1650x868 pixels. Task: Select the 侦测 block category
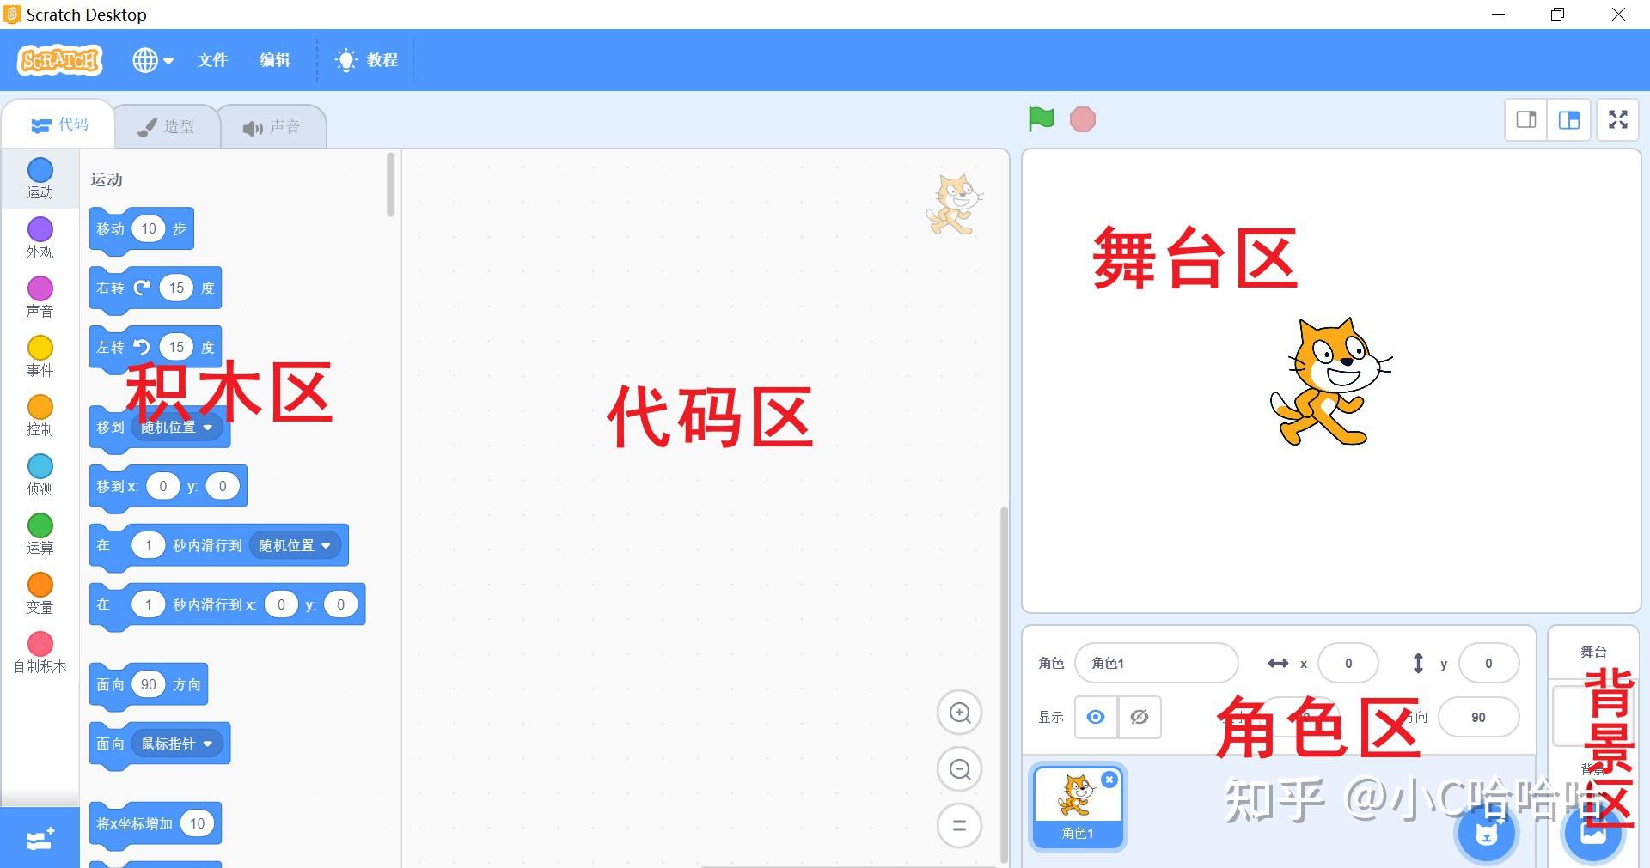click(x=40, y=475)
